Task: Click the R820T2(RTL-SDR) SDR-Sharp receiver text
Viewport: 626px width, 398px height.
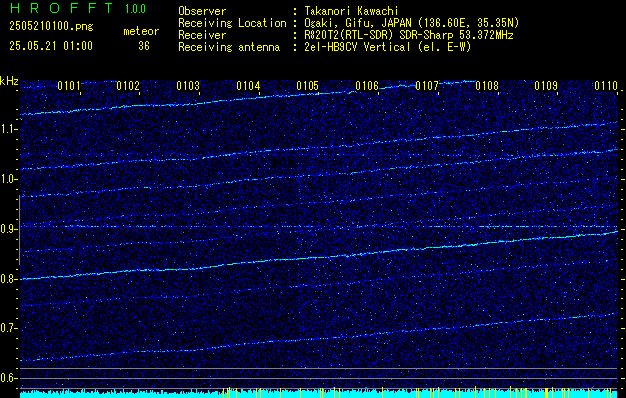Action: click(x=408, y=35)
